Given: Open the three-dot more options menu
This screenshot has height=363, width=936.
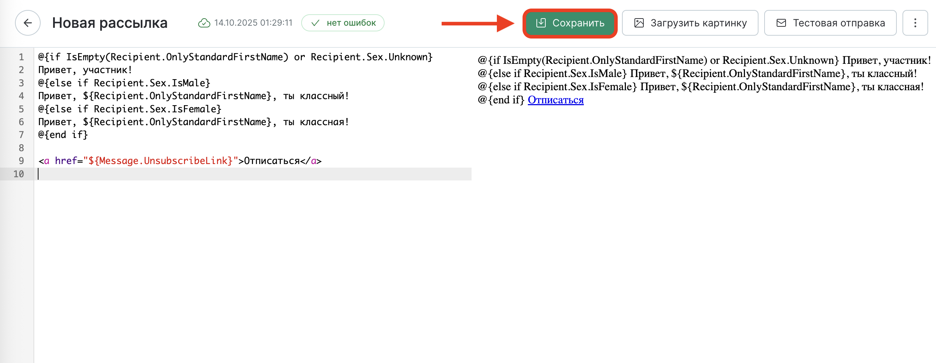Looking at the screenshot, I should 915,23.
